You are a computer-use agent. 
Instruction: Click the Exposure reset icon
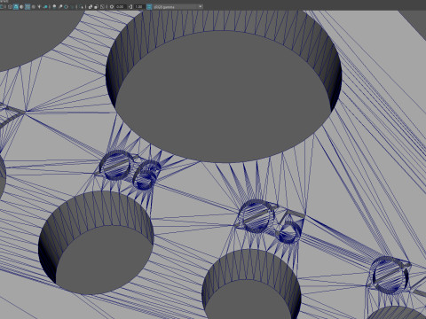click(112, 6)
